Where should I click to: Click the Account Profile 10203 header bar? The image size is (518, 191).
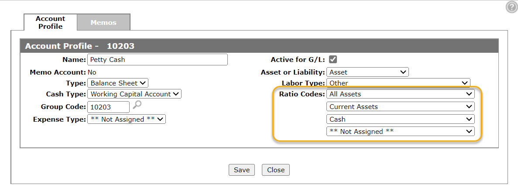coord(259,46)
